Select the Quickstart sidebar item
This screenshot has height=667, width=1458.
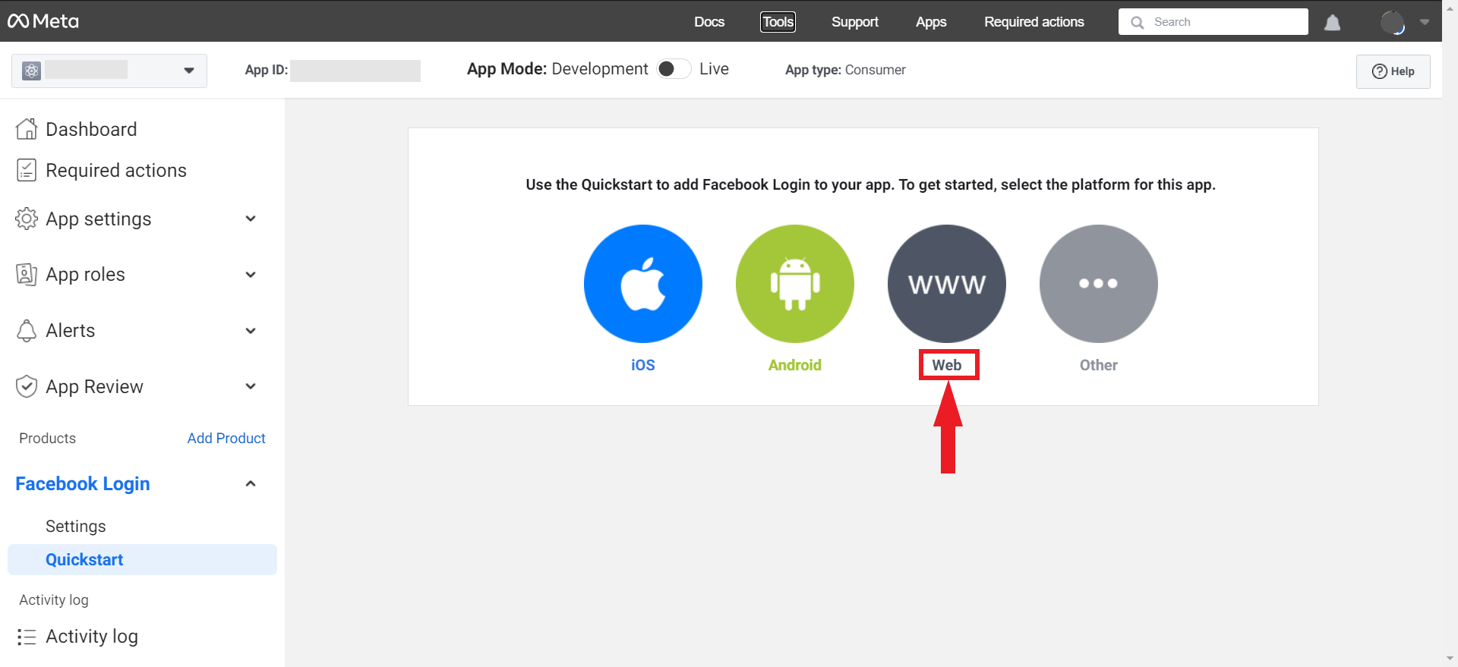click(x=142, y=559)
